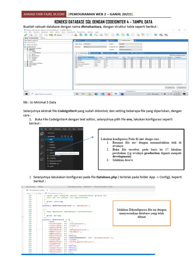
Task: Switch to 2 Indexes tab
Action: point(93,53)
